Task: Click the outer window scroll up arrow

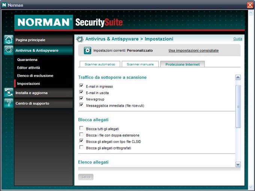Action: click(250, 13)
